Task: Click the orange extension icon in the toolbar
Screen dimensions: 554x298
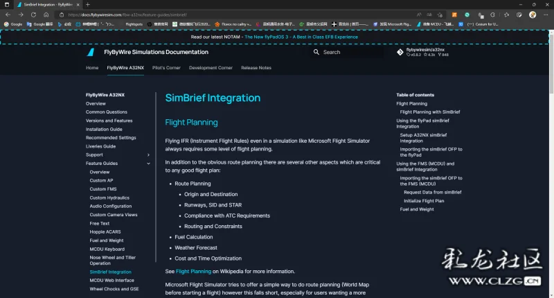Action: point(454,15)
